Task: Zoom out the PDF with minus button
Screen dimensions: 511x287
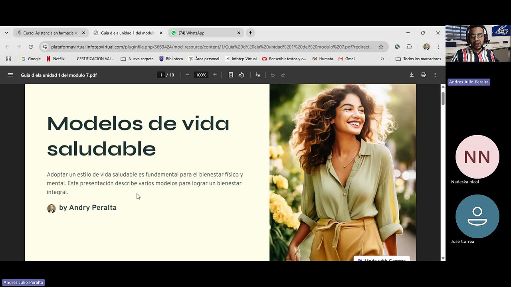Action: pyautogui.click(x=187, y=75)
